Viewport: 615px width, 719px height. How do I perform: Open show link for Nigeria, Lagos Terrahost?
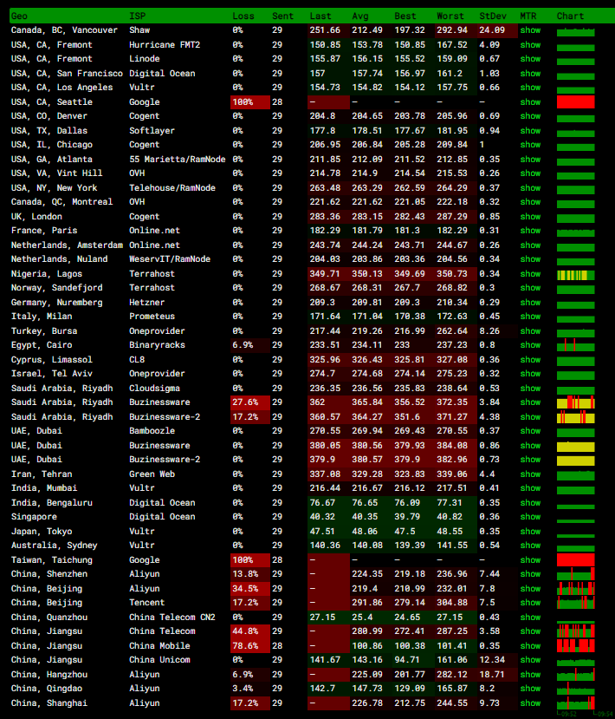(x=530, y=274)
